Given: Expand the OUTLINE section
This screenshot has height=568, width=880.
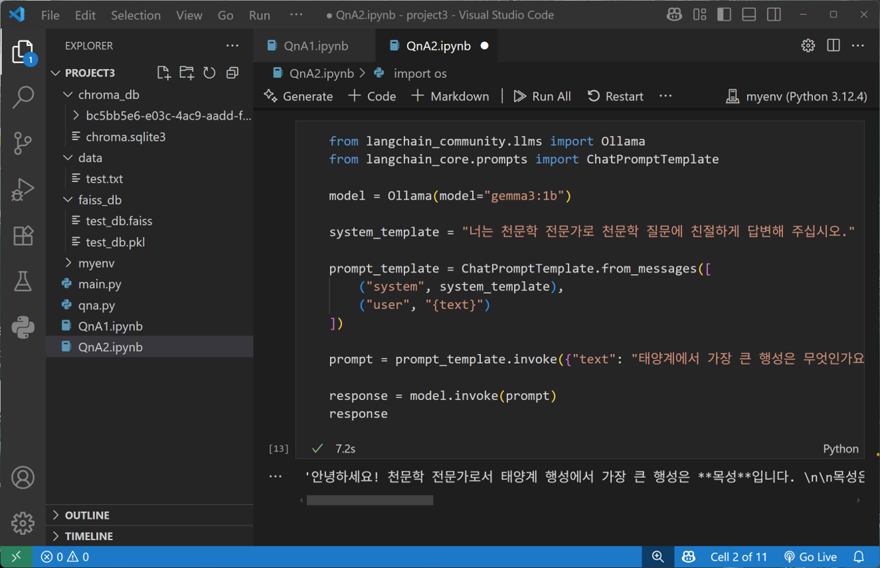Looking at the screenshot, I should [x=149, y=515].
